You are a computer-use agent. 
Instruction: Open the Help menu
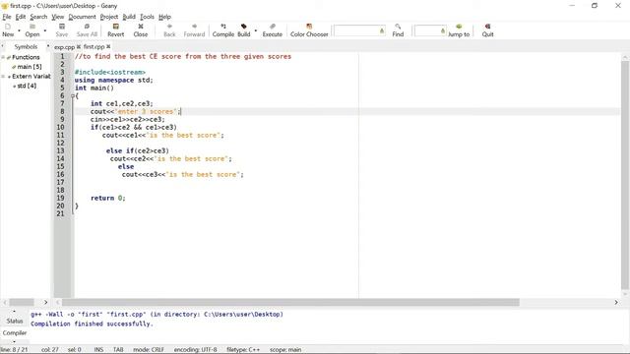pyautogui.click(x=164, y=17)
